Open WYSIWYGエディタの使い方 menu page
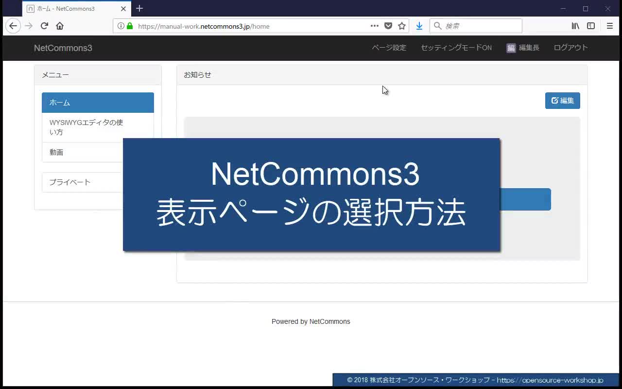 click(x=98, y=127)
